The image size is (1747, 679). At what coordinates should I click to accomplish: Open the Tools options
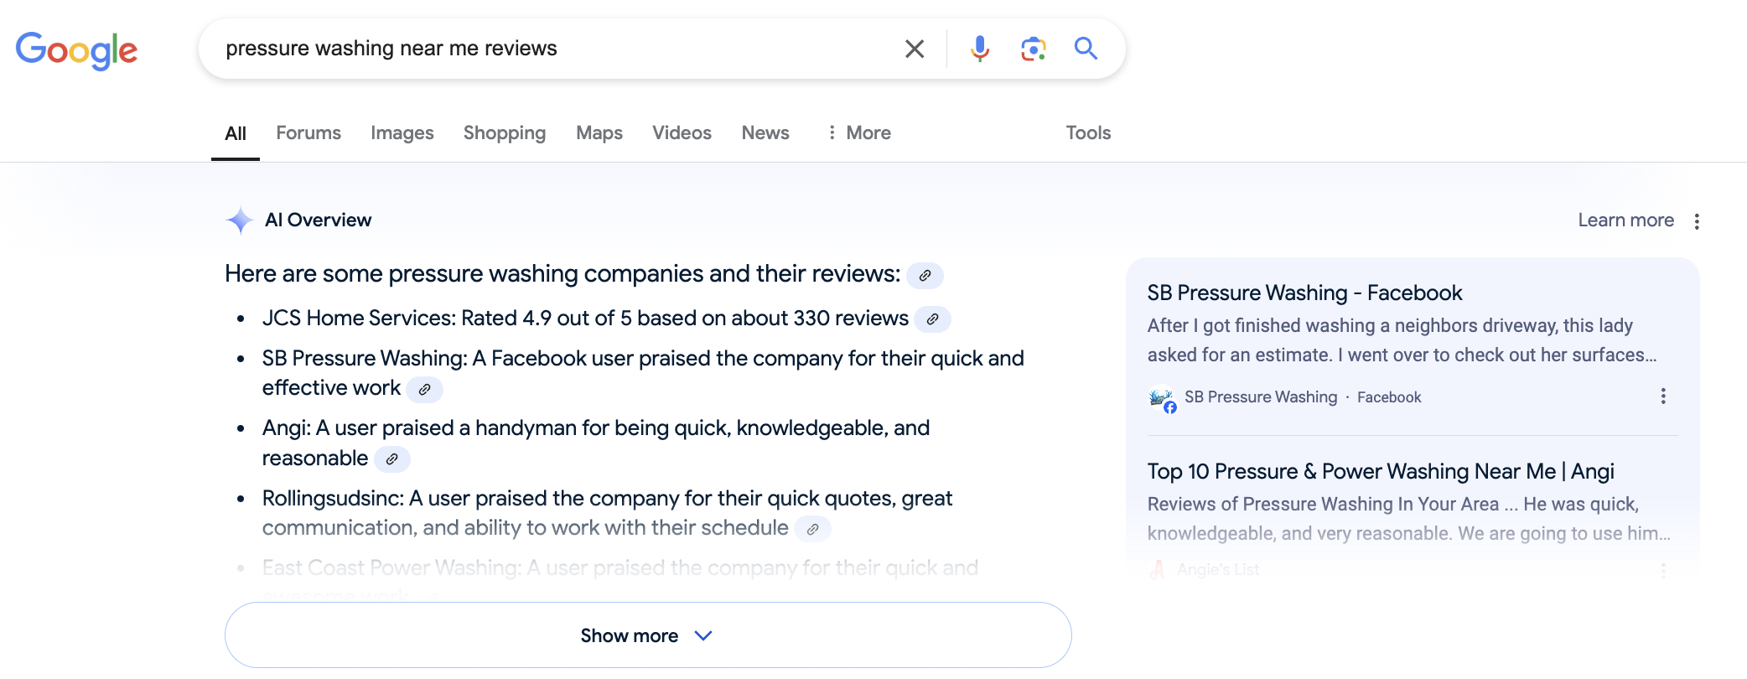coord(1088,133)
